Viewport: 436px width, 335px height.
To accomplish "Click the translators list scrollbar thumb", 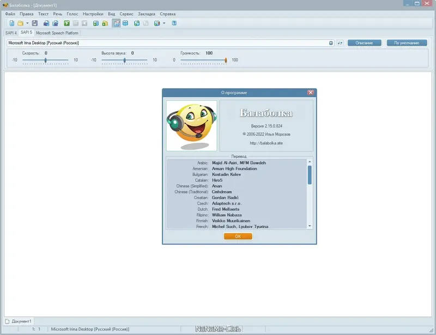I will [310, 175].
